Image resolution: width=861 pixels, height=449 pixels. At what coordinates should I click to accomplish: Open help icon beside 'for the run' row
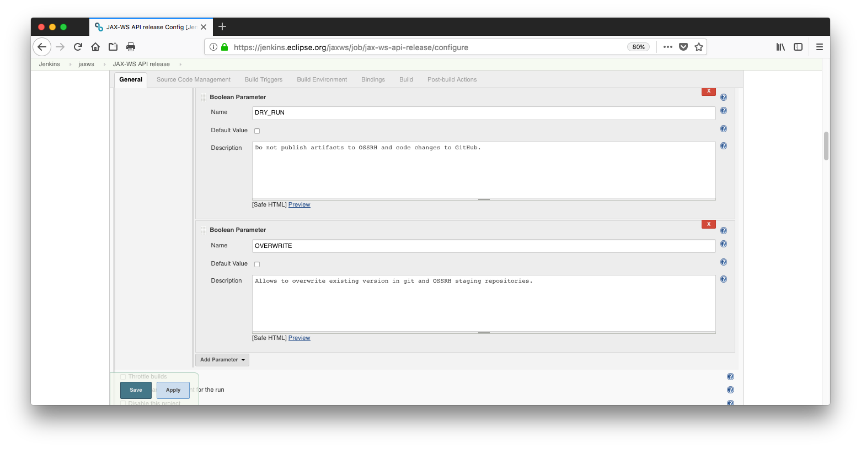pos(730,390)
